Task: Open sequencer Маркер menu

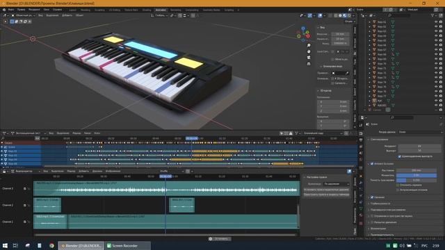Action: point(71,172)
